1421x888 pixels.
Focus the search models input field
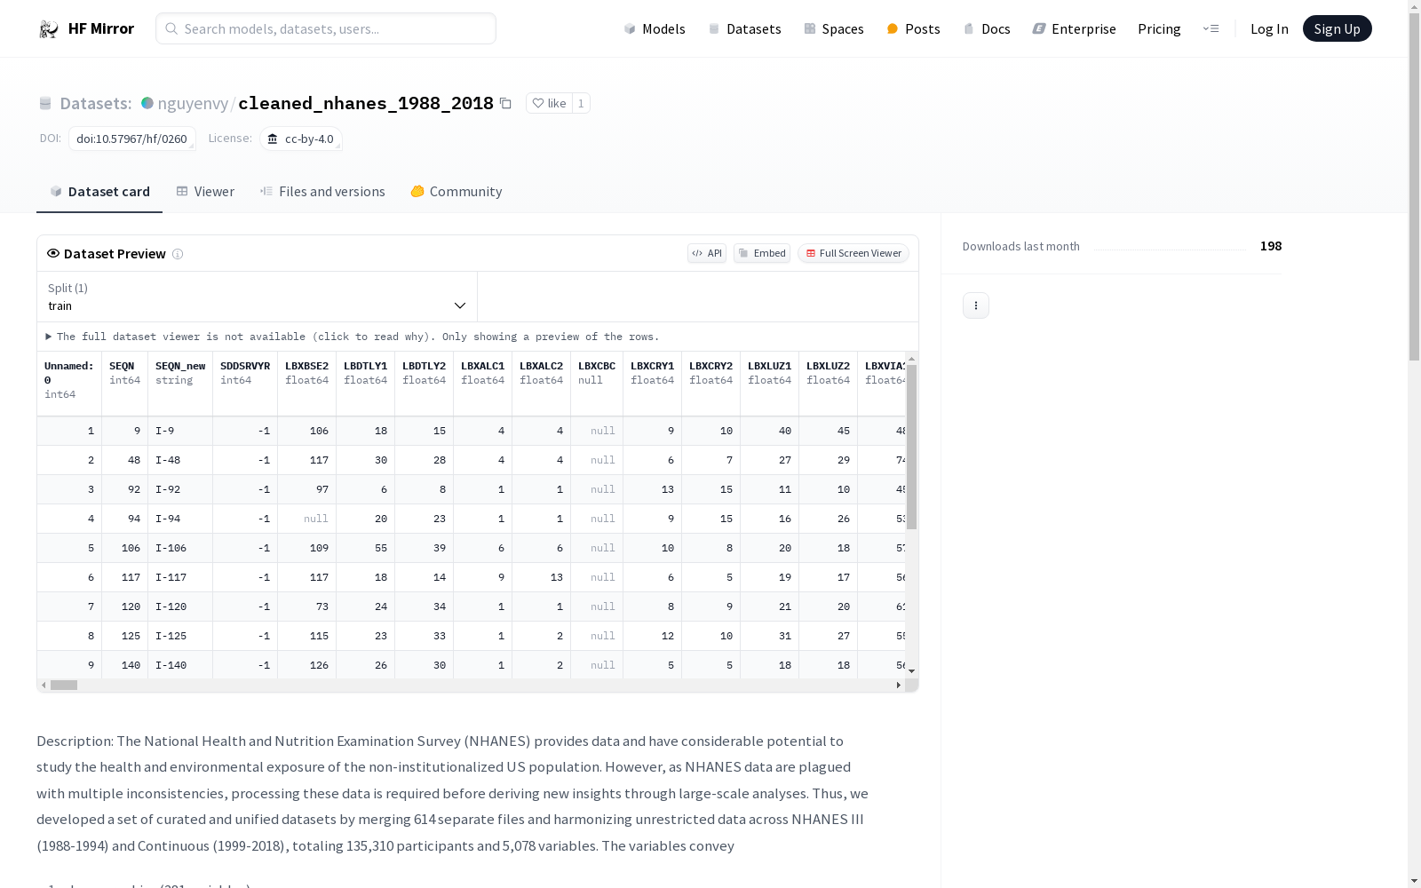click(x=326, y=28)
